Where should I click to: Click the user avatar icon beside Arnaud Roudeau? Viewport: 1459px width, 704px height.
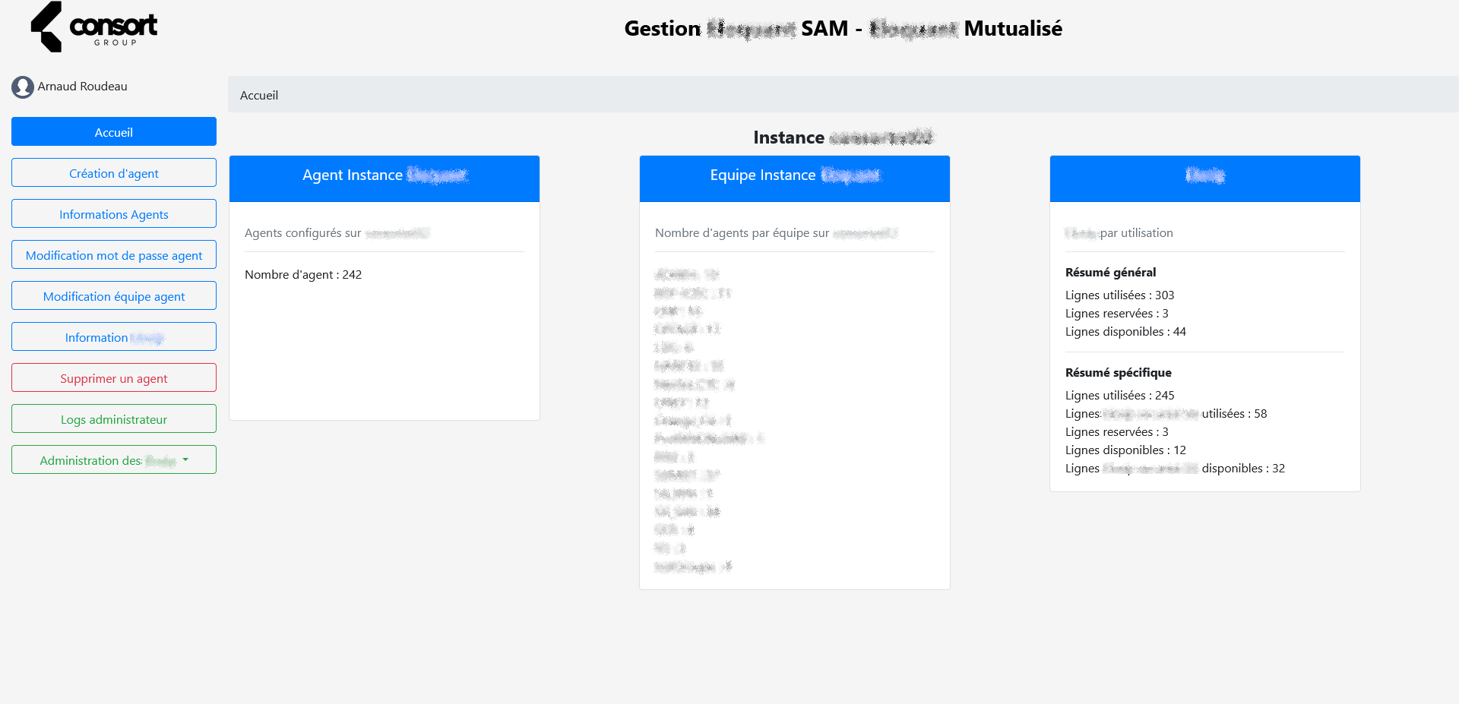click(23, 87)
